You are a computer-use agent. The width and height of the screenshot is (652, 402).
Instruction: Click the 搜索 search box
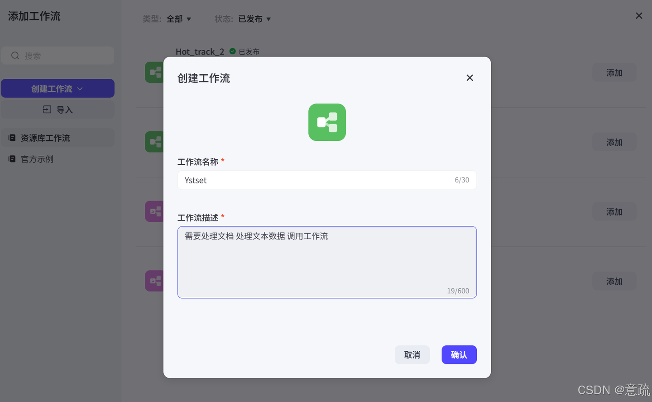(x=58, y=55)
